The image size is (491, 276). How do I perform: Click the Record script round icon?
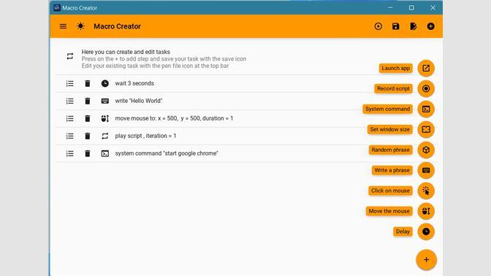point(426,88)
